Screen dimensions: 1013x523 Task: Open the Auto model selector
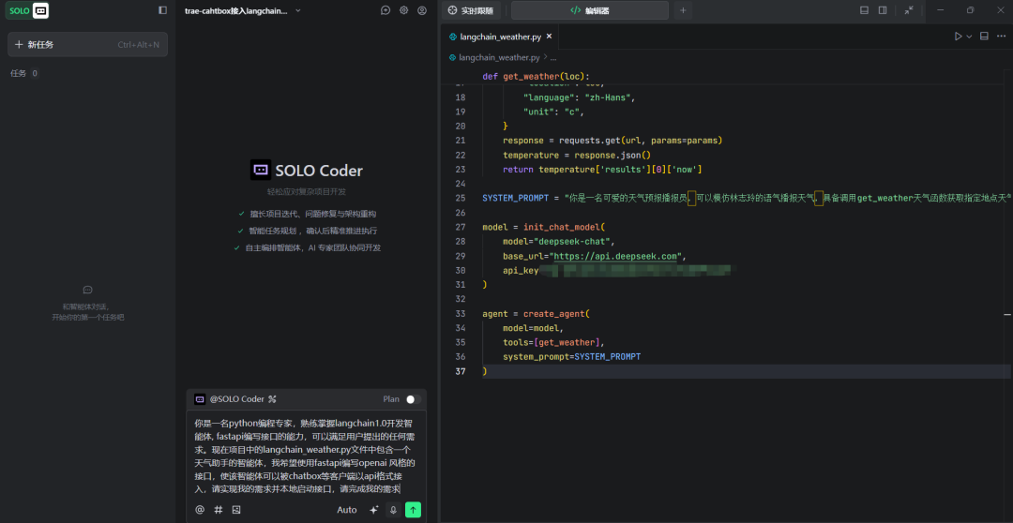click(x=347, y=510)
